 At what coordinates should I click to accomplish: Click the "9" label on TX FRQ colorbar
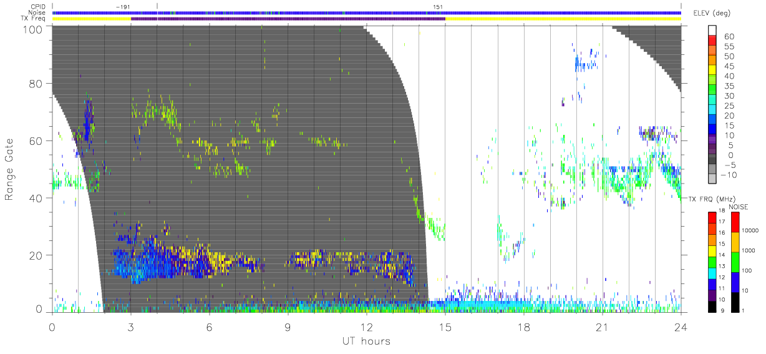pyautogui.click(x=724, y=310)
